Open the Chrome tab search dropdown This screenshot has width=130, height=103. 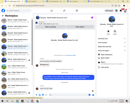pos(2,1)
